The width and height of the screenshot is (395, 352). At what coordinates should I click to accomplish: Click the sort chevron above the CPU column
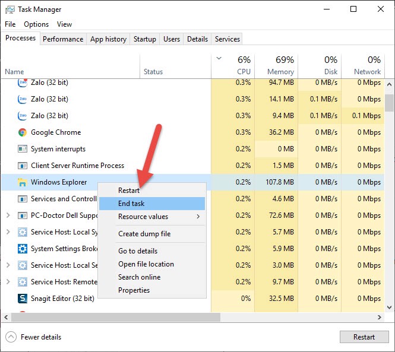point(219,58)
